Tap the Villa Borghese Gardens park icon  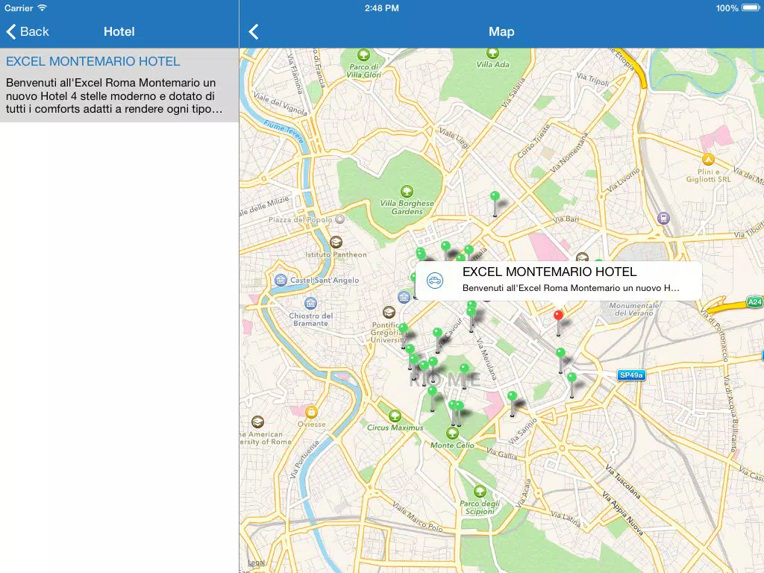pyautogui.click(x=407, y=191)
